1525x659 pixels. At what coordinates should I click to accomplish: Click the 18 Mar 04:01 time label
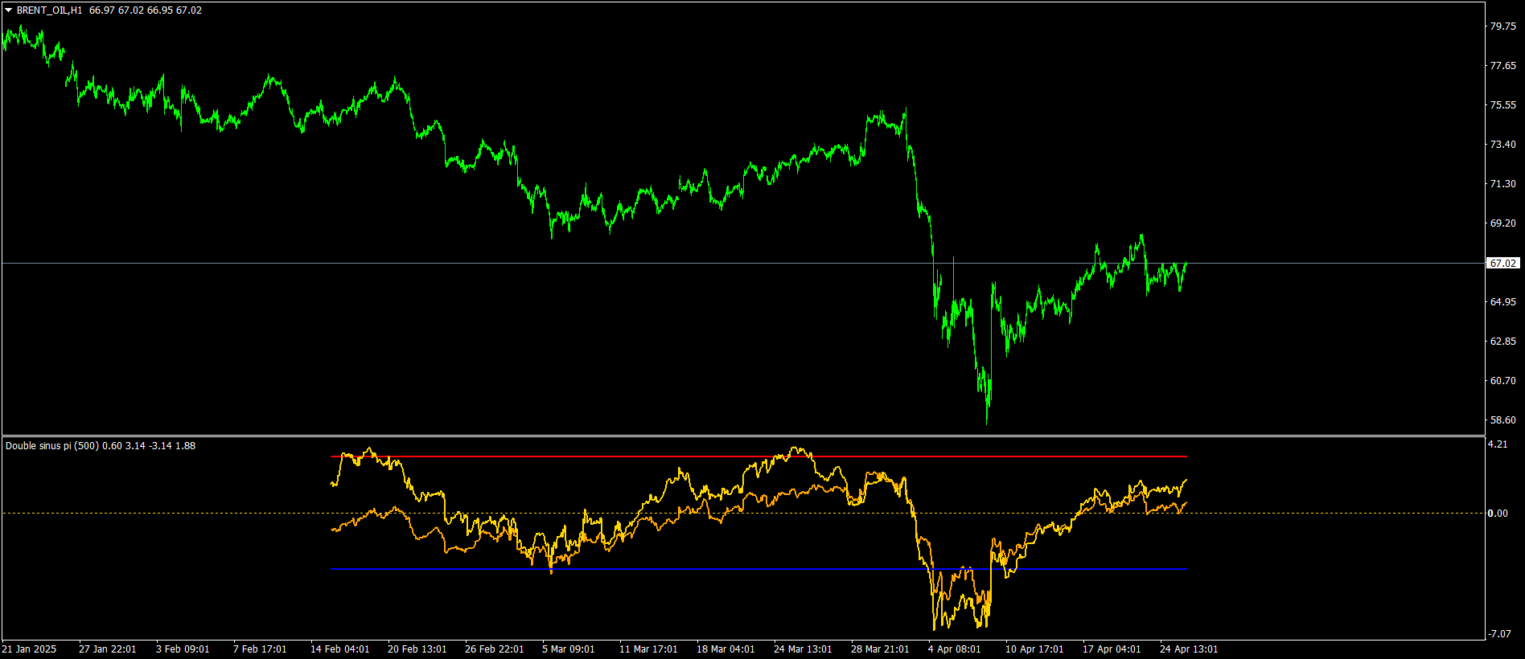pyautogui.click(x=726, y=649)
